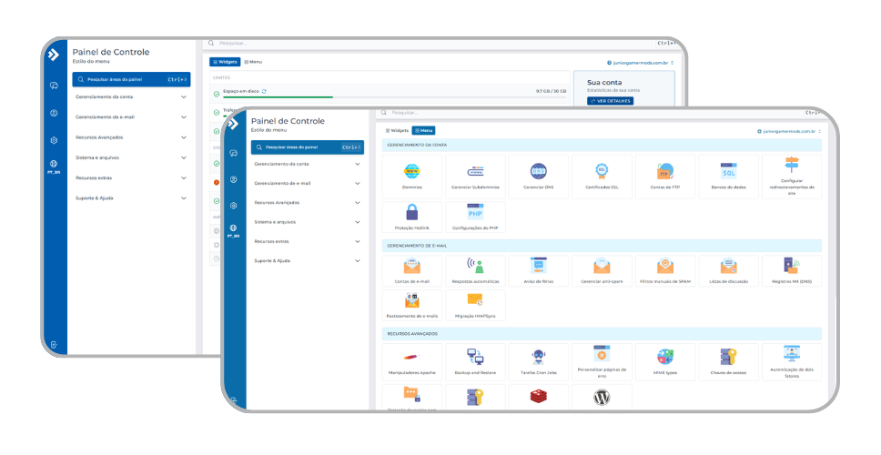The height and width of the screenshot is (455, 881).
Task: Open Certificados SSL icon
Action: point(602,171)
